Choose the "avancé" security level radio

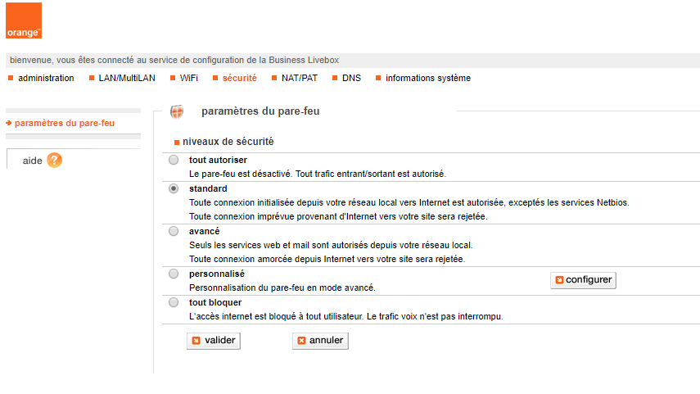[174, 231]
